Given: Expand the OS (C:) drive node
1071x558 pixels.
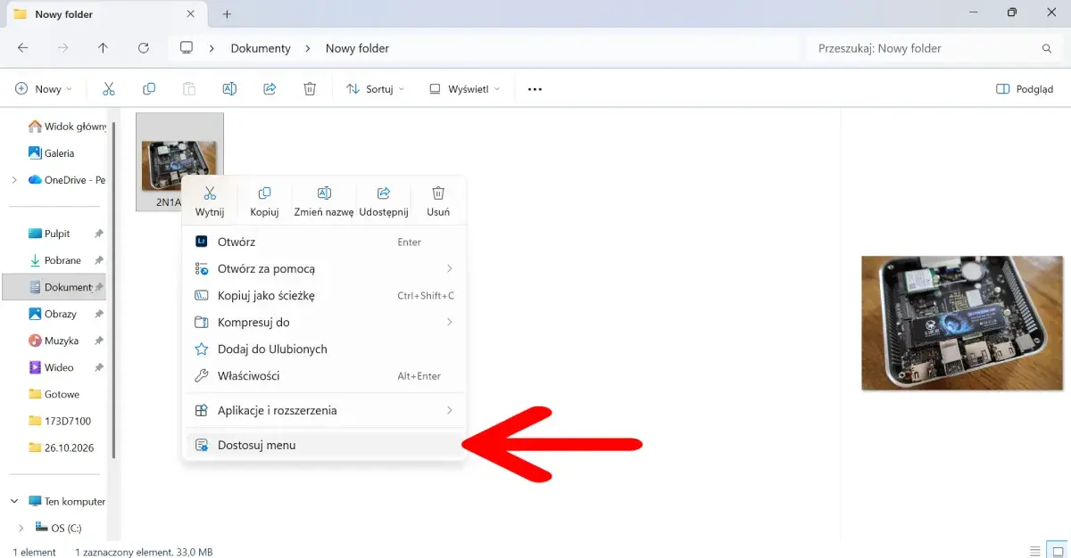Looking at the screenshot, I should [x=21, y=528].
